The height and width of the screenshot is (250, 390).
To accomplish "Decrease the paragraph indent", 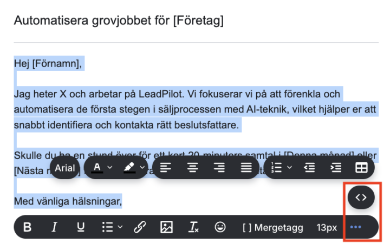I will 309,168.
